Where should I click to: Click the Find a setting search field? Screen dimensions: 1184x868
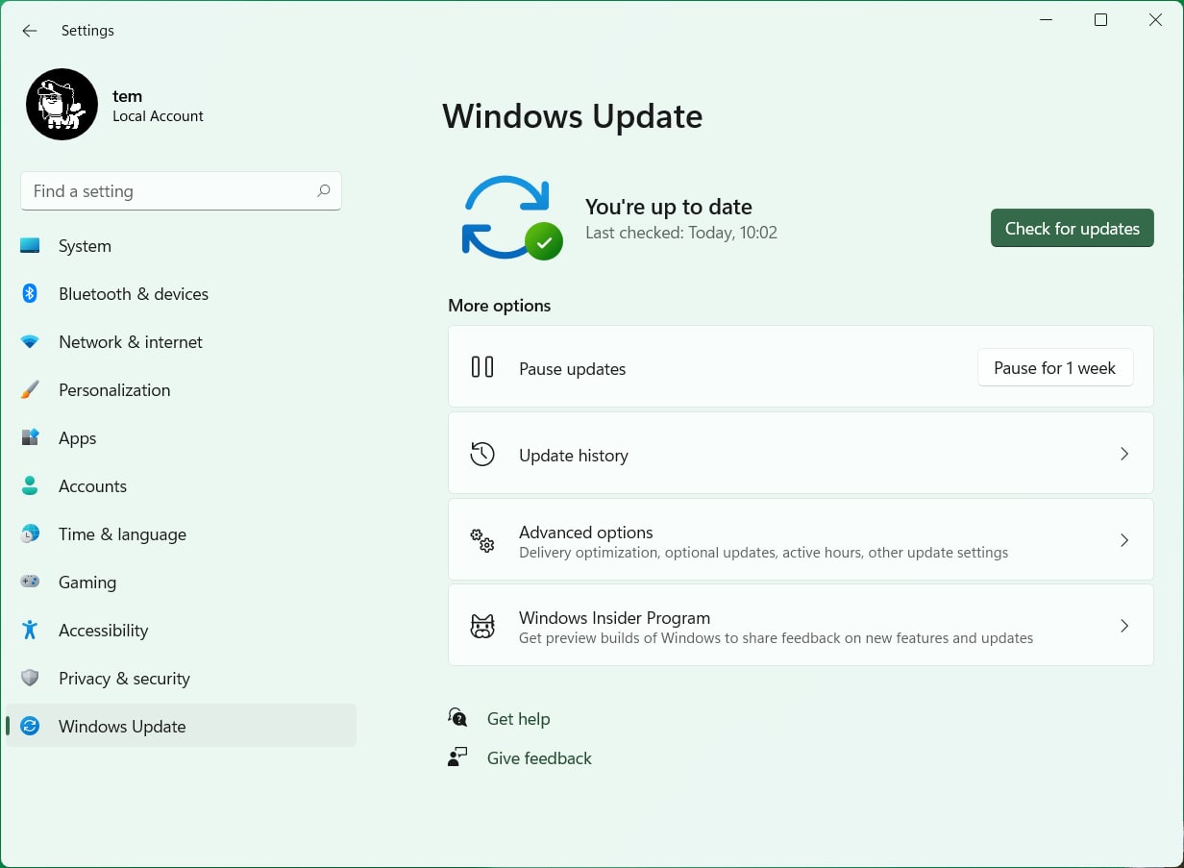tap(181, 191)
